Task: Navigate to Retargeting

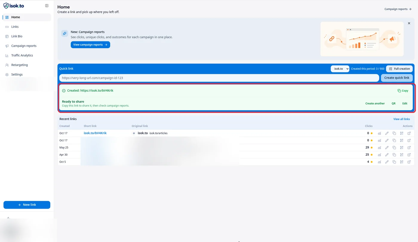Action: coord(27,65)
